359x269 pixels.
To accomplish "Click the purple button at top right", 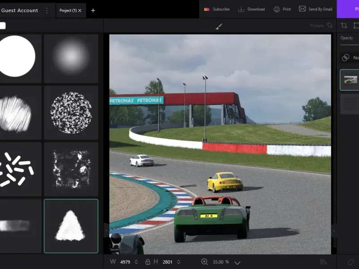I will click(348, 9).
